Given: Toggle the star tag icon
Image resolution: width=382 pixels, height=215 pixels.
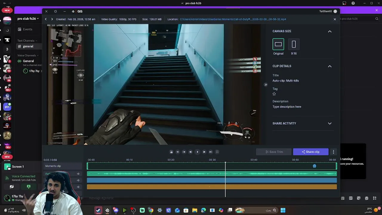Looking at the screenshot, I should click(274, 94).
